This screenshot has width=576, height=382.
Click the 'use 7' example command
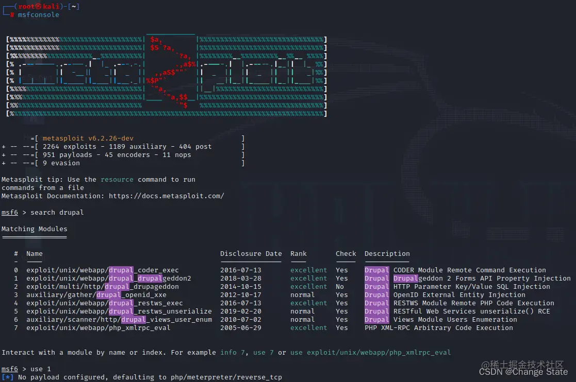tap(263, 352)
